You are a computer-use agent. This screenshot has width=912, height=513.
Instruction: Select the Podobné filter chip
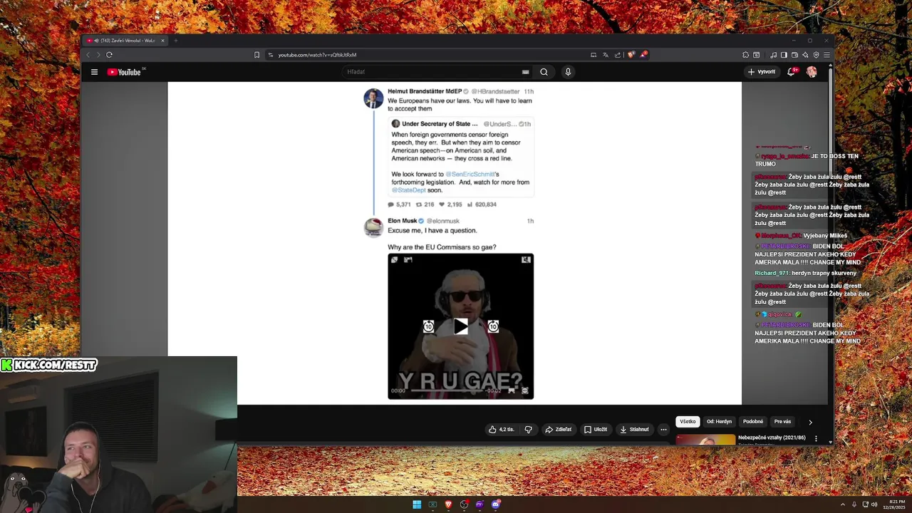(753, 422)
